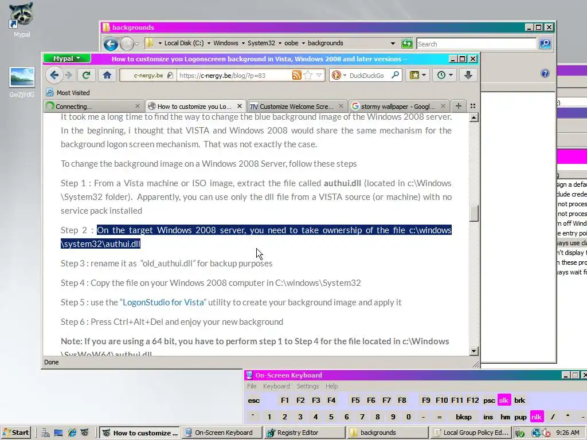
Task: Open Explorer help question mark icon
Action: [x=545, y=73]
